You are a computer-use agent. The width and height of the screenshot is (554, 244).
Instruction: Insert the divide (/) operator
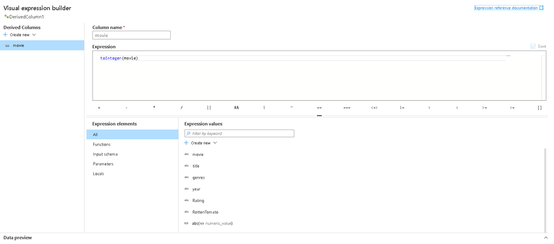click(181, 107)
